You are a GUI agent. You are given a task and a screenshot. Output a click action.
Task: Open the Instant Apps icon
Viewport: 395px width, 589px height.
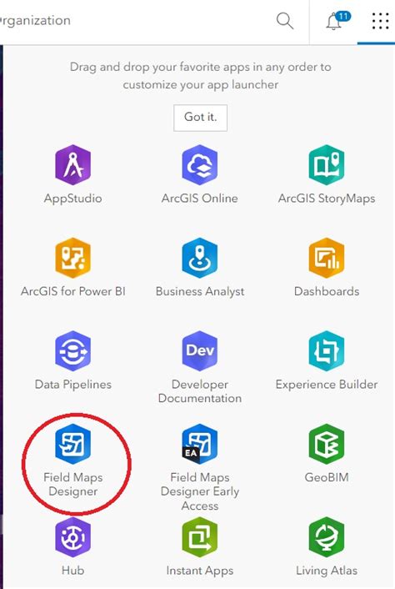coord(199,537)
